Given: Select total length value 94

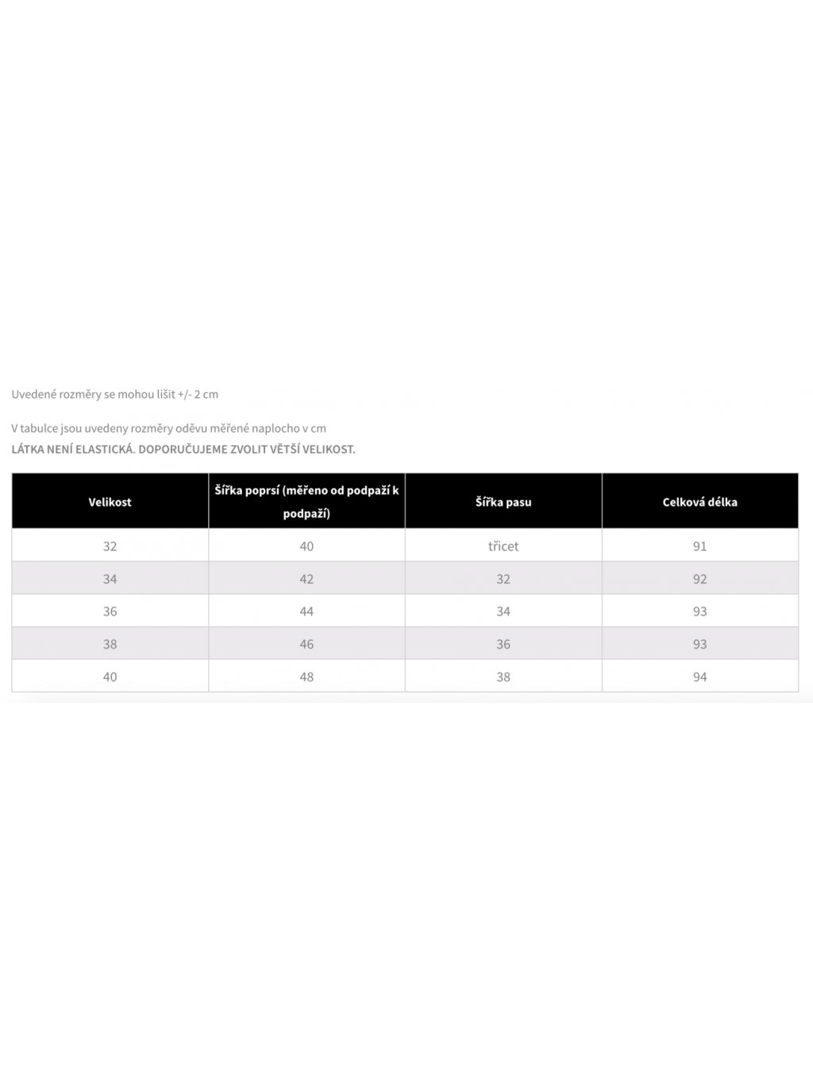Looking at the screenshot, I should point(700,676).
